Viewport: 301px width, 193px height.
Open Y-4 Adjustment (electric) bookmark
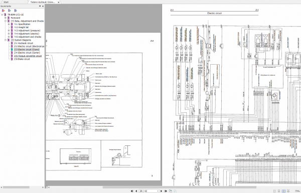(27, 34)
